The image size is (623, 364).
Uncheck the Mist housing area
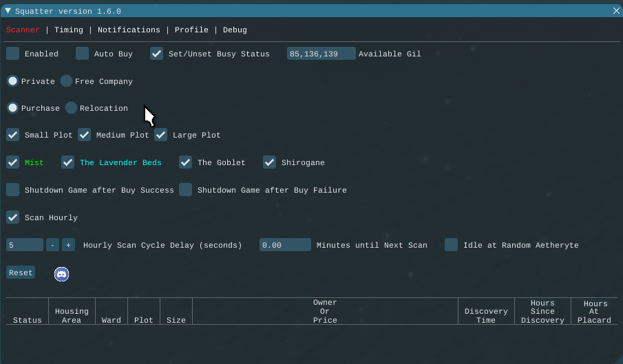coord(12,162)
